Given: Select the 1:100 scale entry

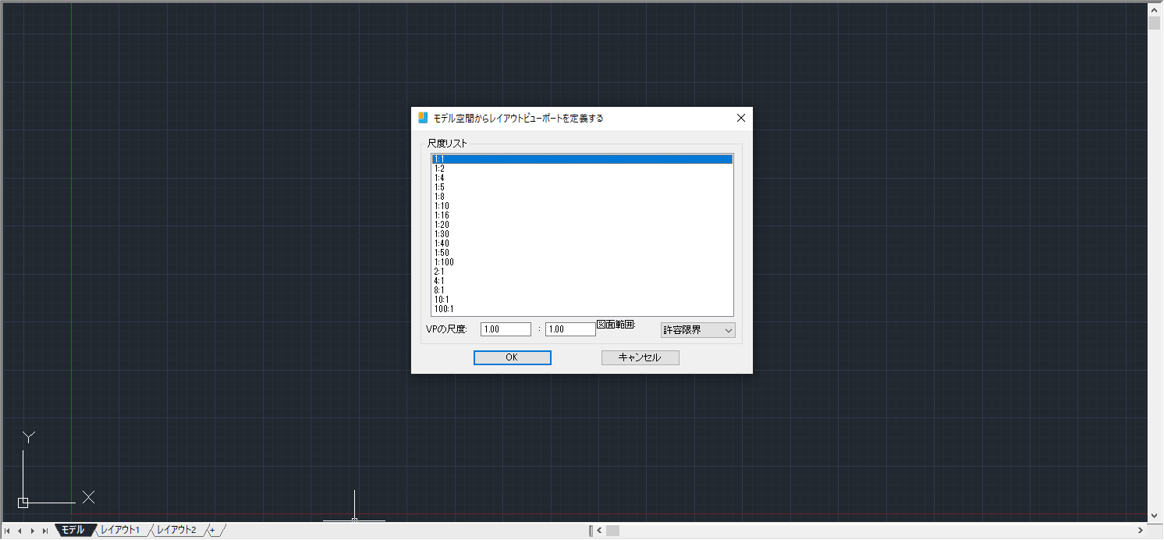Looking at the screenshot, I should pyautogui.click(x=582, y=262).
